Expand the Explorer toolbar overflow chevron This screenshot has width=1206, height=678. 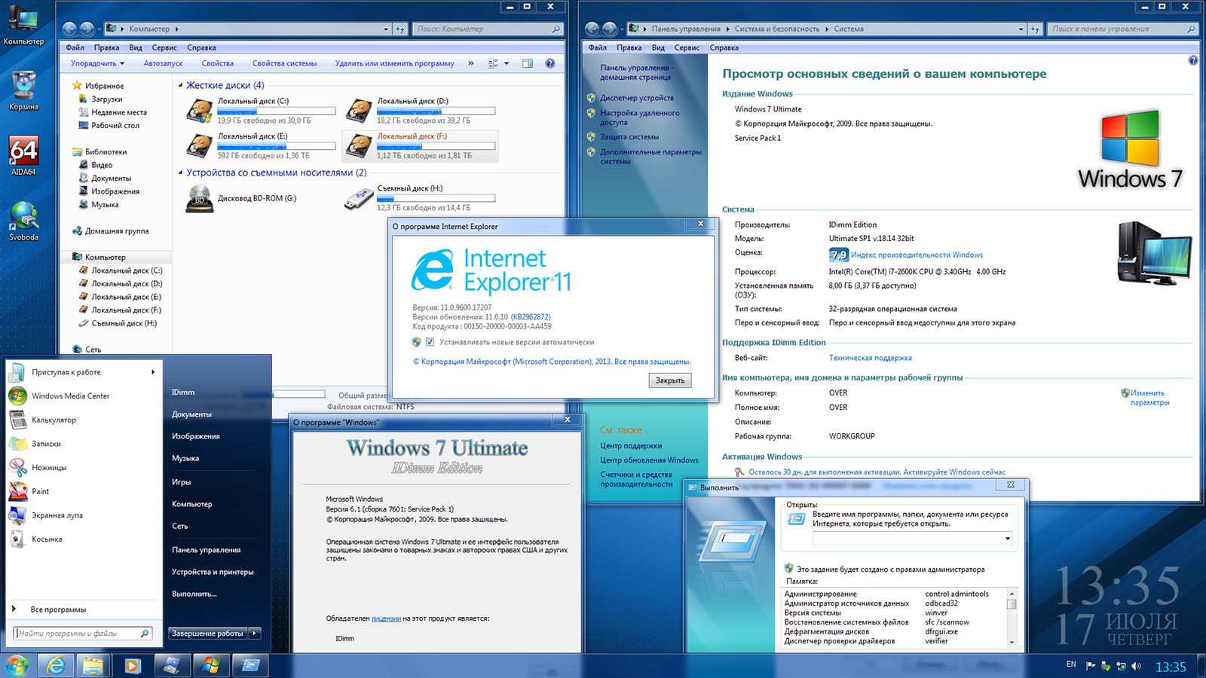coord(471,63)
